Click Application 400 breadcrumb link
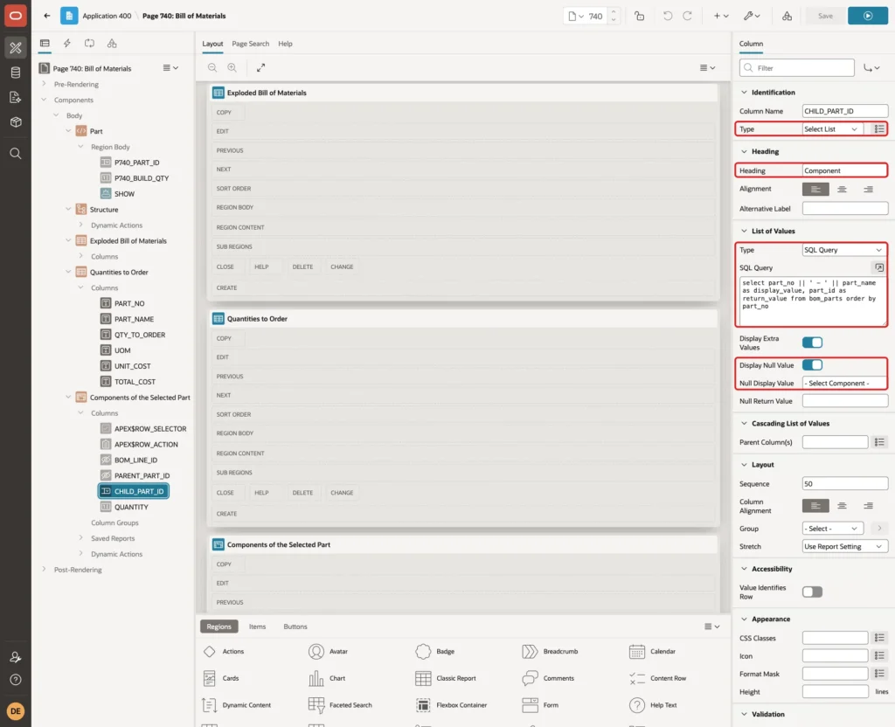 107,16
